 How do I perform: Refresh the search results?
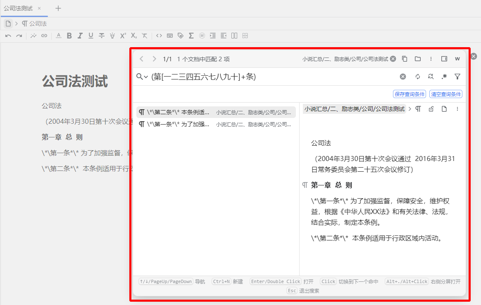point(418,77)
